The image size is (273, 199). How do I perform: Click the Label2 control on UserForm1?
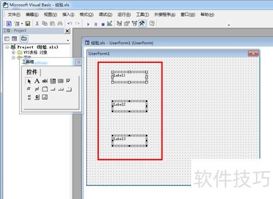(x=129, y=106)
